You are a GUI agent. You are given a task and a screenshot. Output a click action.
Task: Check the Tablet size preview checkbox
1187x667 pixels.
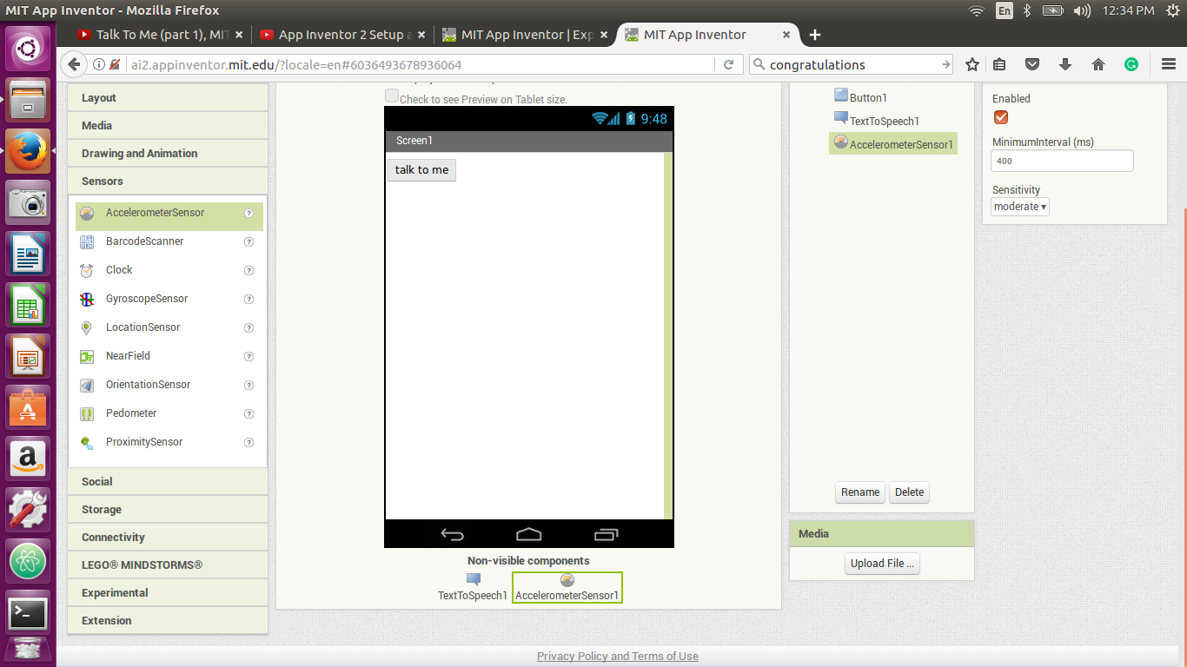(x=392, y=96)
